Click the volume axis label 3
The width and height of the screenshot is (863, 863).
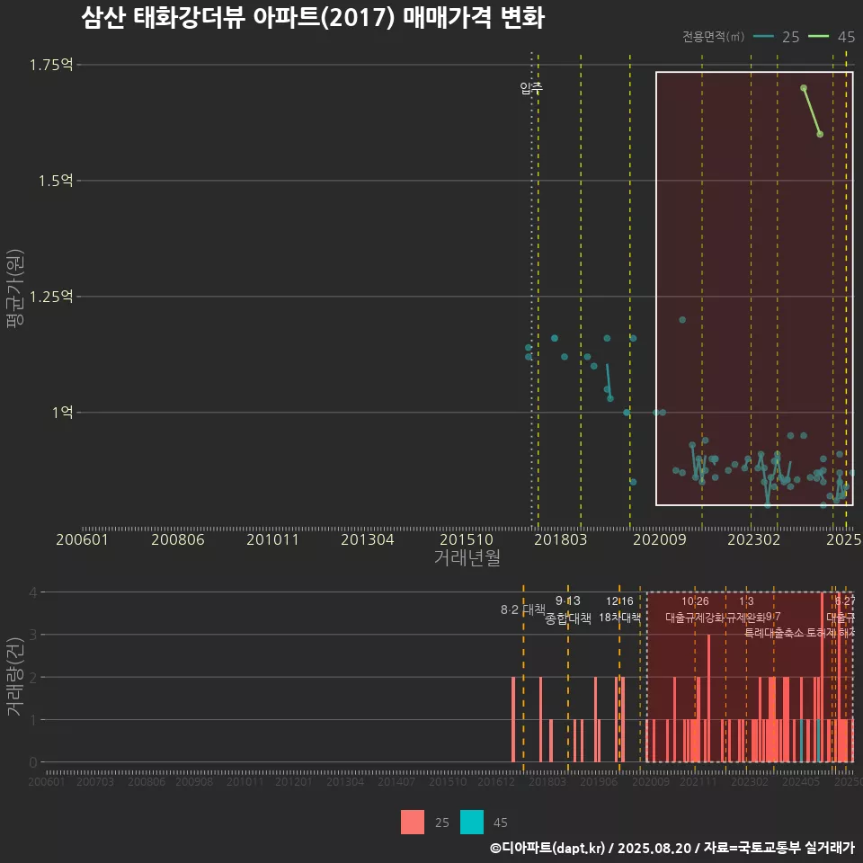pos(33,635)
